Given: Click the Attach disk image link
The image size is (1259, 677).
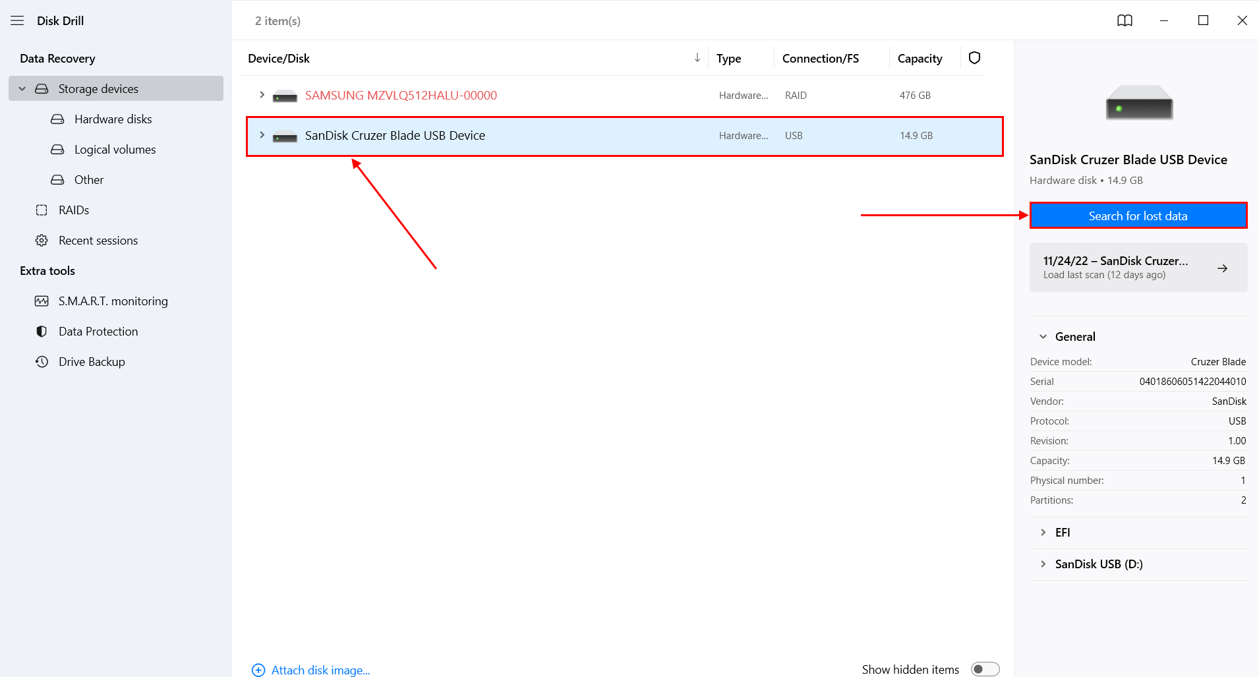Looking at the screenshot, I should coord(320,670).
